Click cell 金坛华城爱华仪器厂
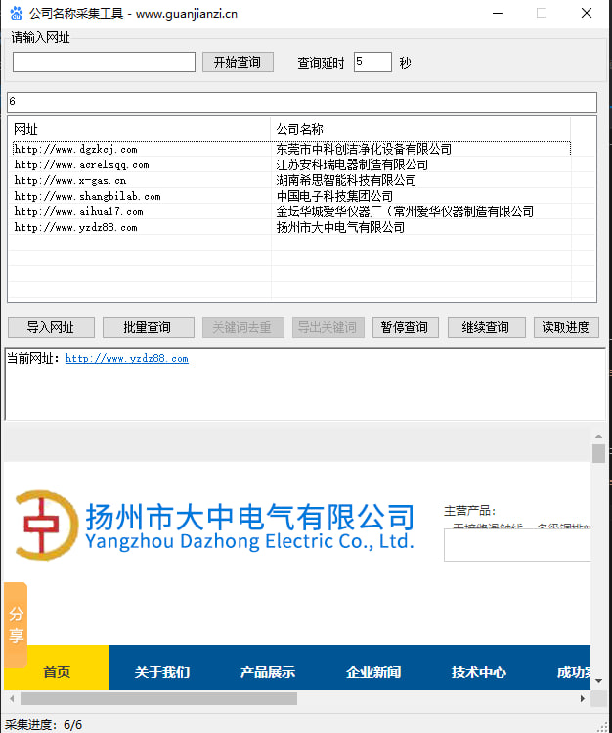This screenshot has width=612, height=733. 405,211
